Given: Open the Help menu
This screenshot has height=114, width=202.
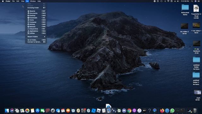Looking at the screenshot, I should point(39,1).
